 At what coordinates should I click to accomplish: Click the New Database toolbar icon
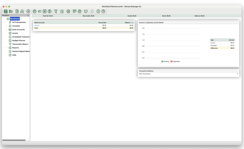(5, 11)
